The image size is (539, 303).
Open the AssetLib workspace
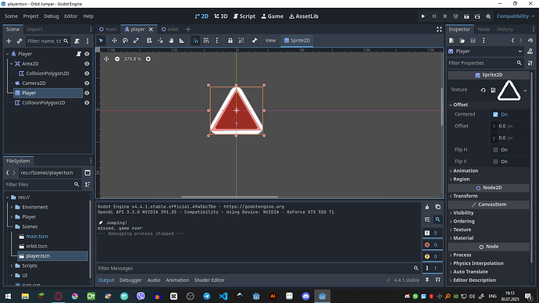pos(304,16)
